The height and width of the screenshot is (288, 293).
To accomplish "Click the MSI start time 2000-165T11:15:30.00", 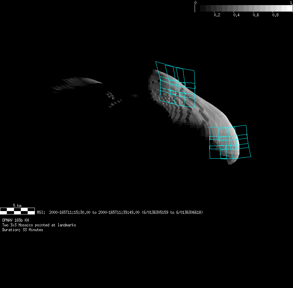I will 70,212.
